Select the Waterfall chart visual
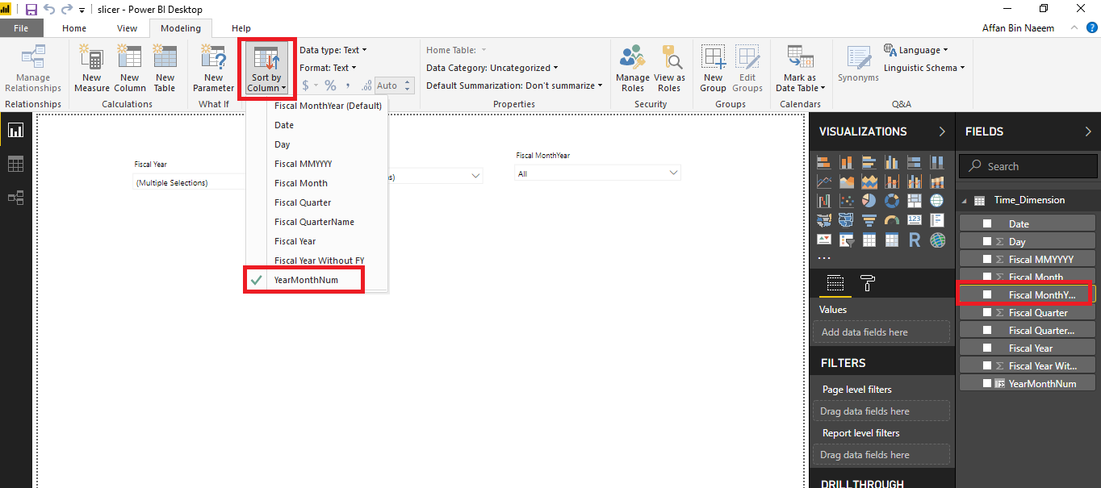Image resolution: width=1101 pixels, height=488 pixels. tap(824, 201)
